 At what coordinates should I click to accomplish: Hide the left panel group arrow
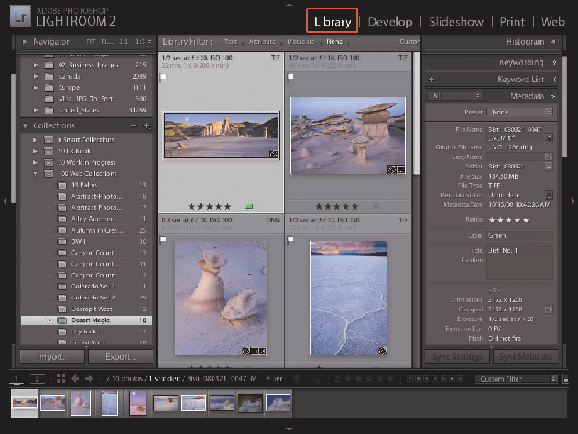pos(5,201)
